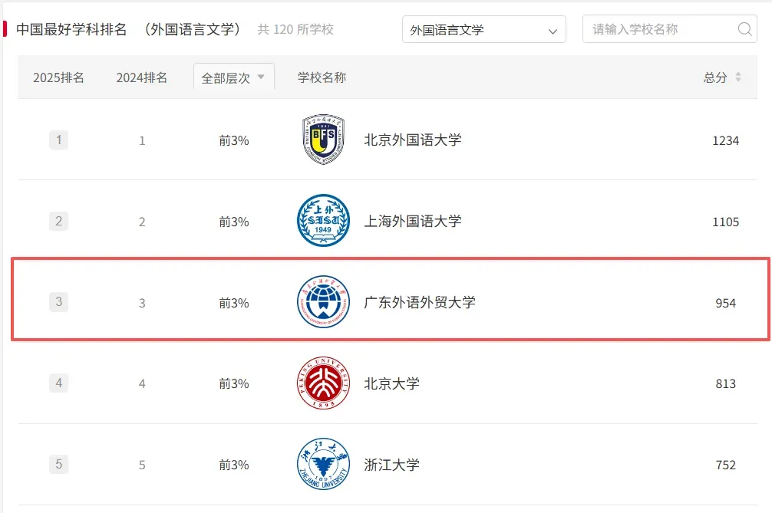Click the 2024排名 column header
The image size is (772, 513).
tap(142, 77)
